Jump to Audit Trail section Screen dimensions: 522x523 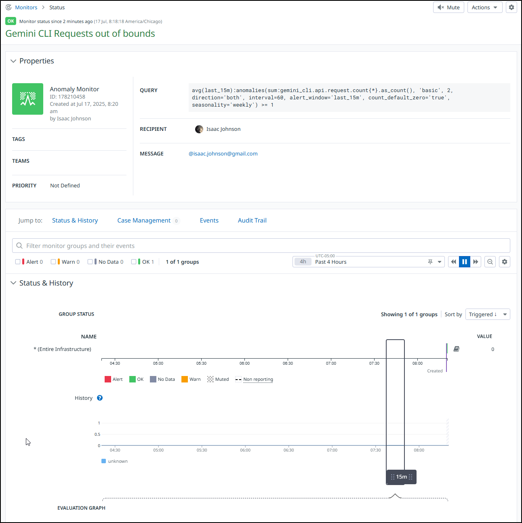(x=252, y=221)
